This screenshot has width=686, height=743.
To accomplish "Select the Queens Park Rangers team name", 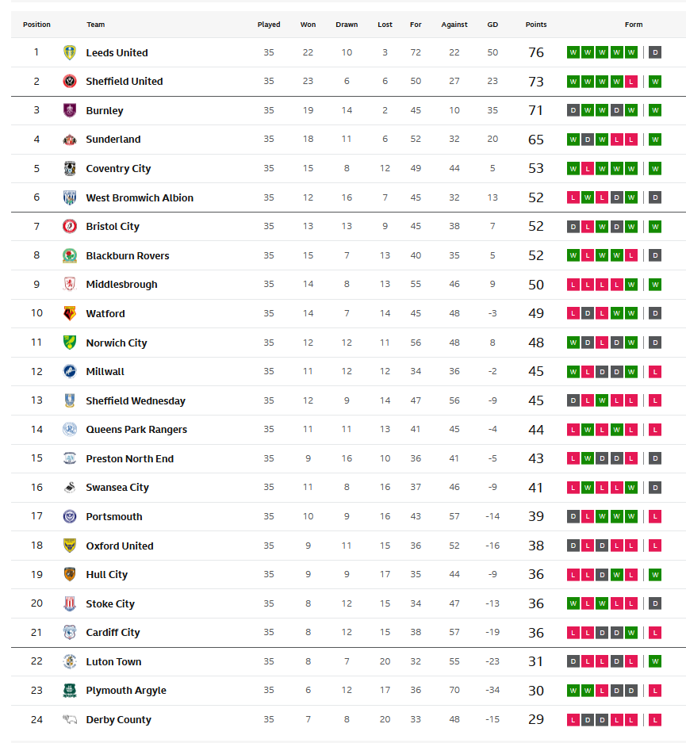I will pyautogui.click(x=136, y=429).
